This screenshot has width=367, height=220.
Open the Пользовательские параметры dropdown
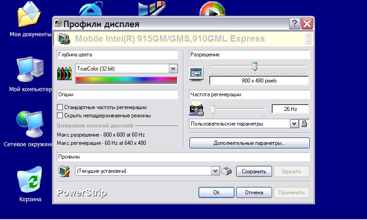294,124
